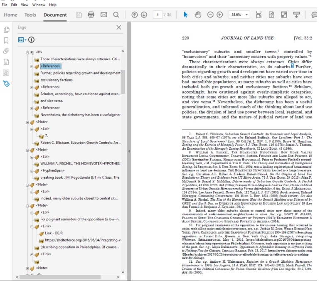Click the page number input field
Image resolution: width=320 pixels, height=281 pixels.
click(x=158, y=15)
